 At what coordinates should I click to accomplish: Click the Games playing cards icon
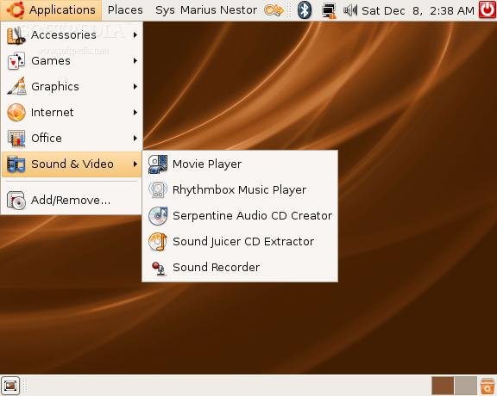click(x=16, y=61)
